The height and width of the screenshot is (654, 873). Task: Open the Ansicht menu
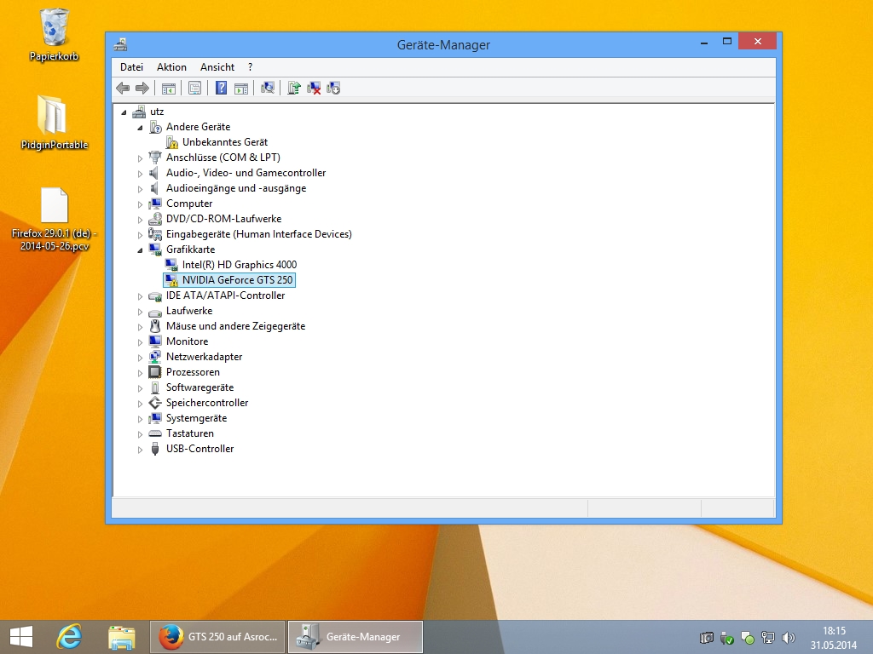[x=217, y=67]
